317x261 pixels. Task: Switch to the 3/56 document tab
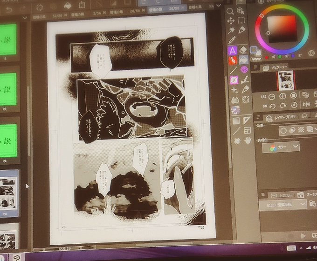coord(89,14)
